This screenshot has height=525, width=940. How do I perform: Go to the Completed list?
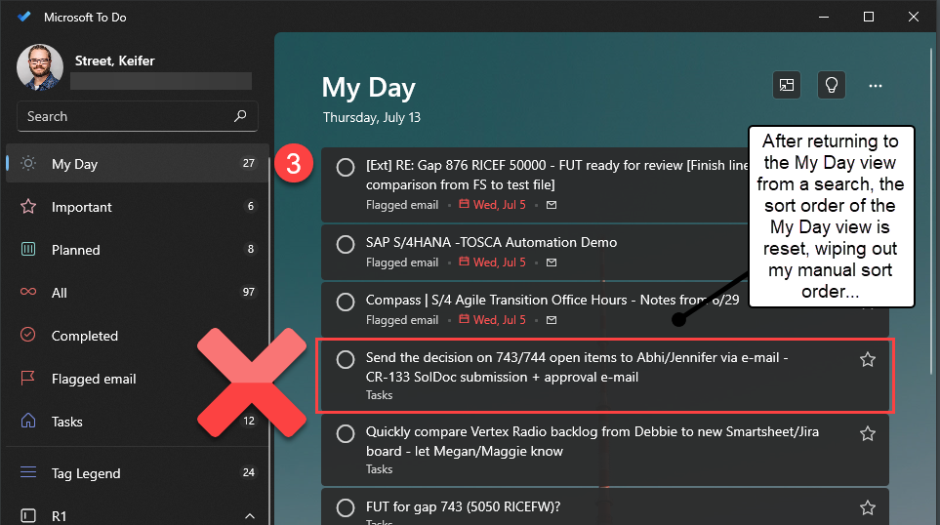[x=85, y=336]
